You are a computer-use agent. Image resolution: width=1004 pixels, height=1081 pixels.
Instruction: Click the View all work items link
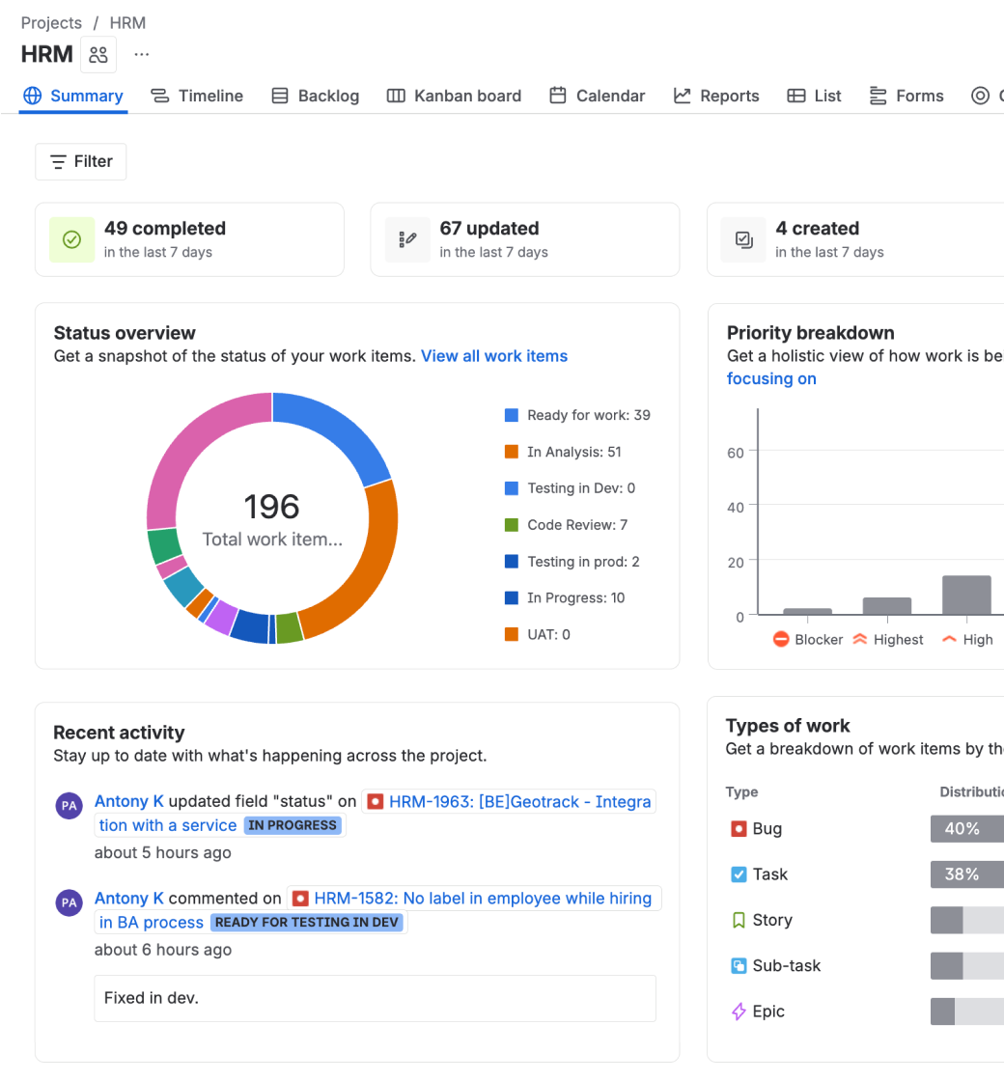point(494,356)
